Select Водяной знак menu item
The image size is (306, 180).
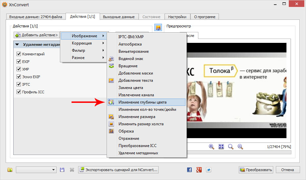146,59
